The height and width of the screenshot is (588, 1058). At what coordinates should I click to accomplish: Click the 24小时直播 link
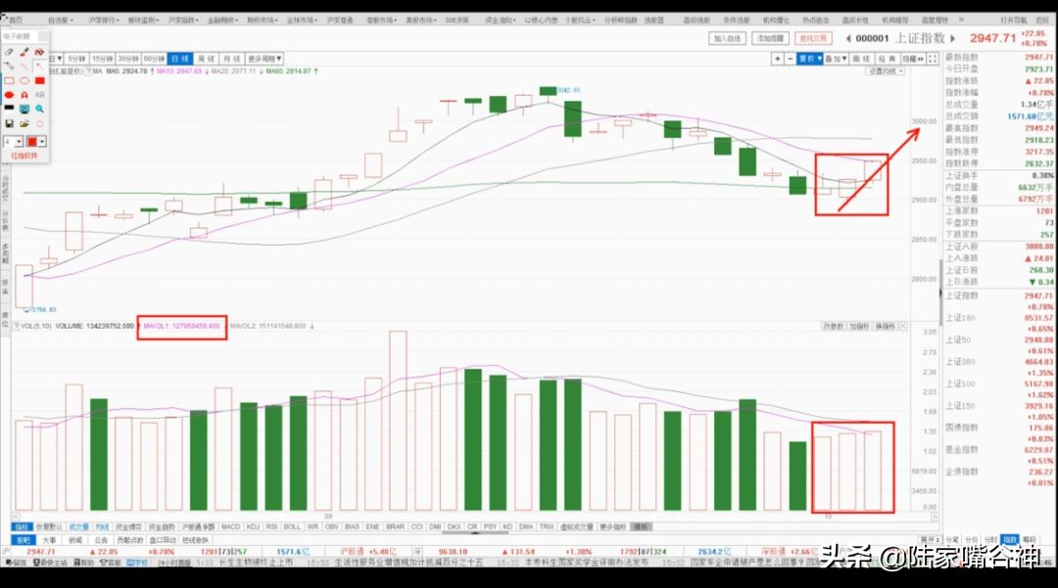174,563
